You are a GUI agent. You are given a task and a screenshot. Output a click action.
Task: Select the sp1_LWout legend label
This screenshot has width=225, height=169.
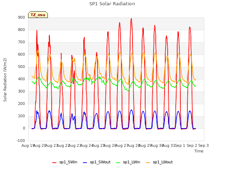(163, 162)
